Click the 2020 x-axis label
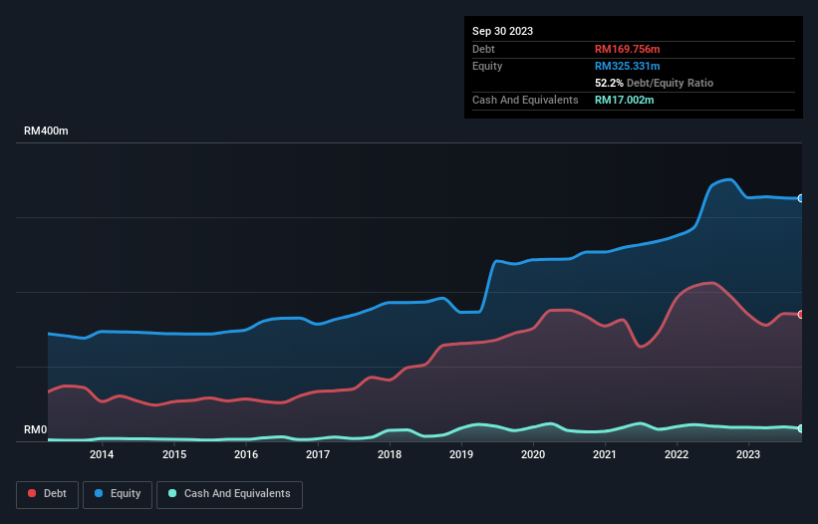The image size is (818, 524). [x=533, y=454]
